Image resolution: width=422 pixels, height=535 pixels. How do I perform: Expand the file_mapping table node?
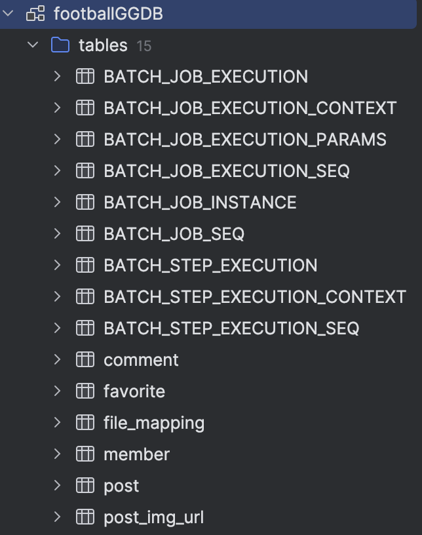pos(57,423)
